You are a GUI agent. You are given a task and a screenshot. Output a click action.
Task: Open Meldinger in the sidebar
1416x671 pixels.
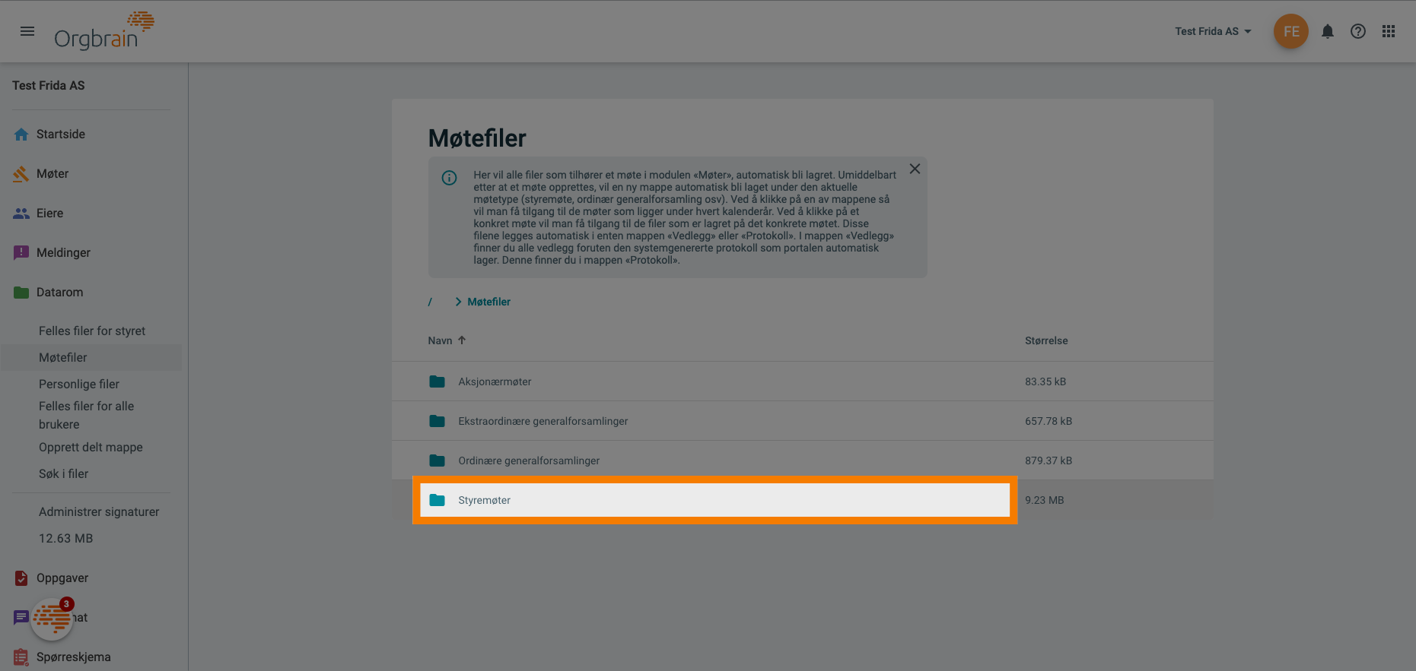(x=63, y=252)
